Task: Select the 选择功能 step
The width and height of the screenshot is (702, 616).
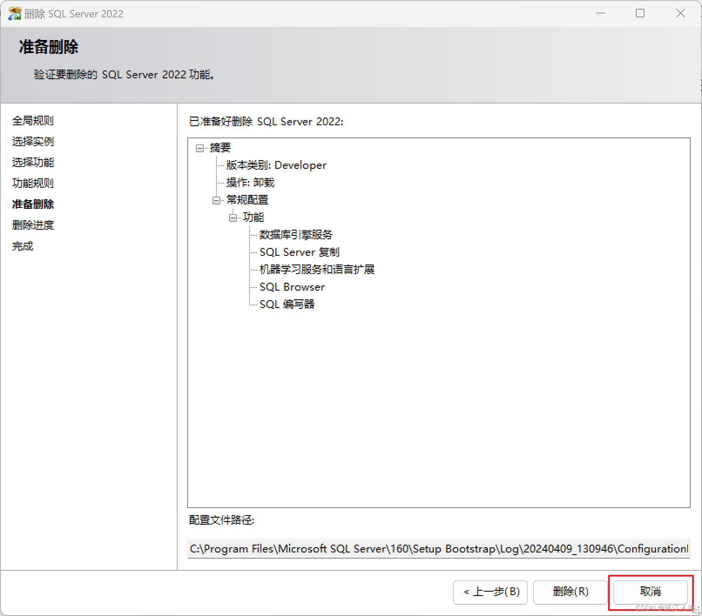Action: tap(33, 162)
